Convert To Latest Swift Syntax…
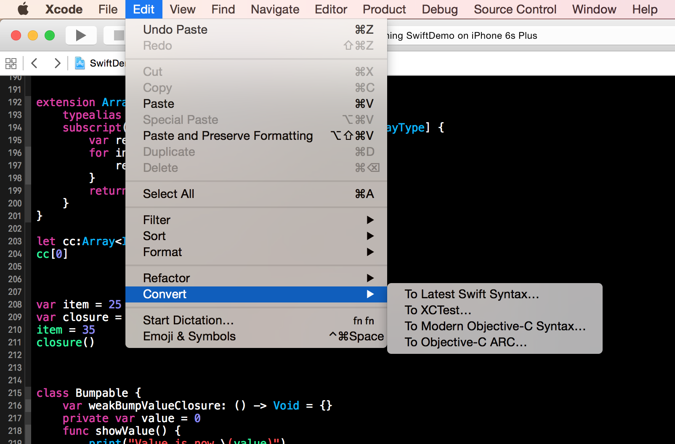The height and width of the screenshot is (444, 675). tap(495, 294)
